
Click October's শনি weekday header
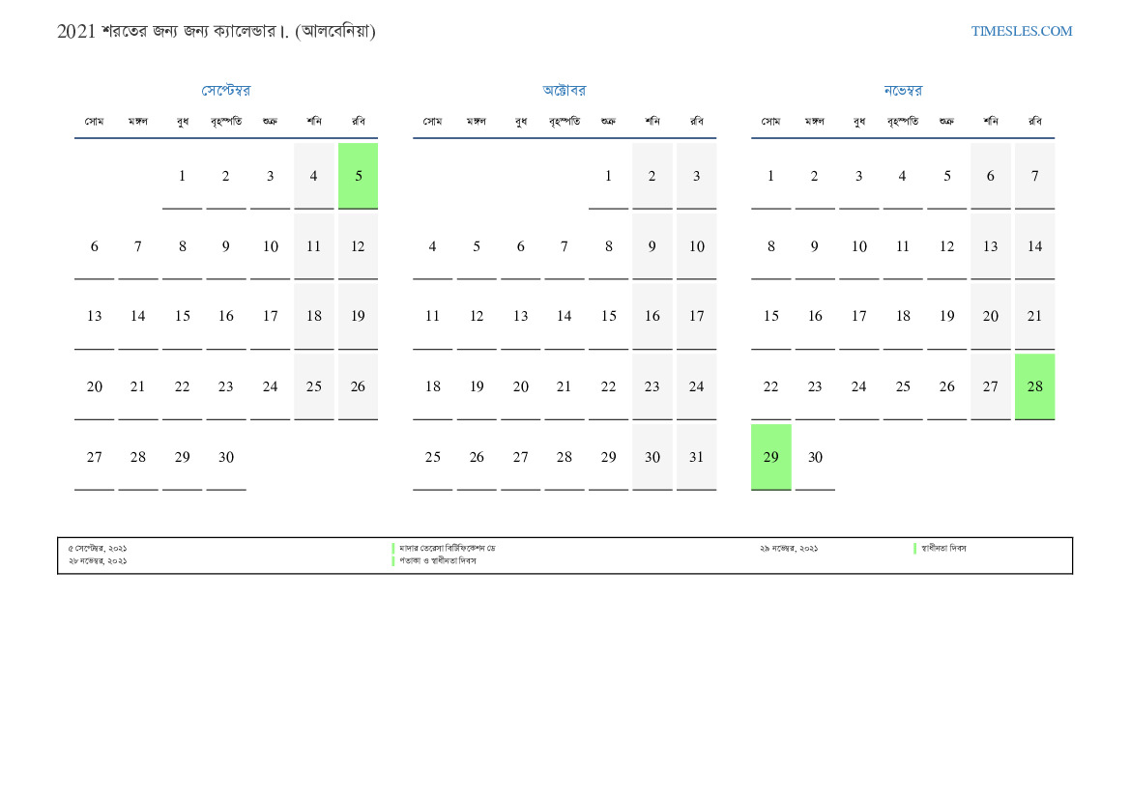[652, 121]
